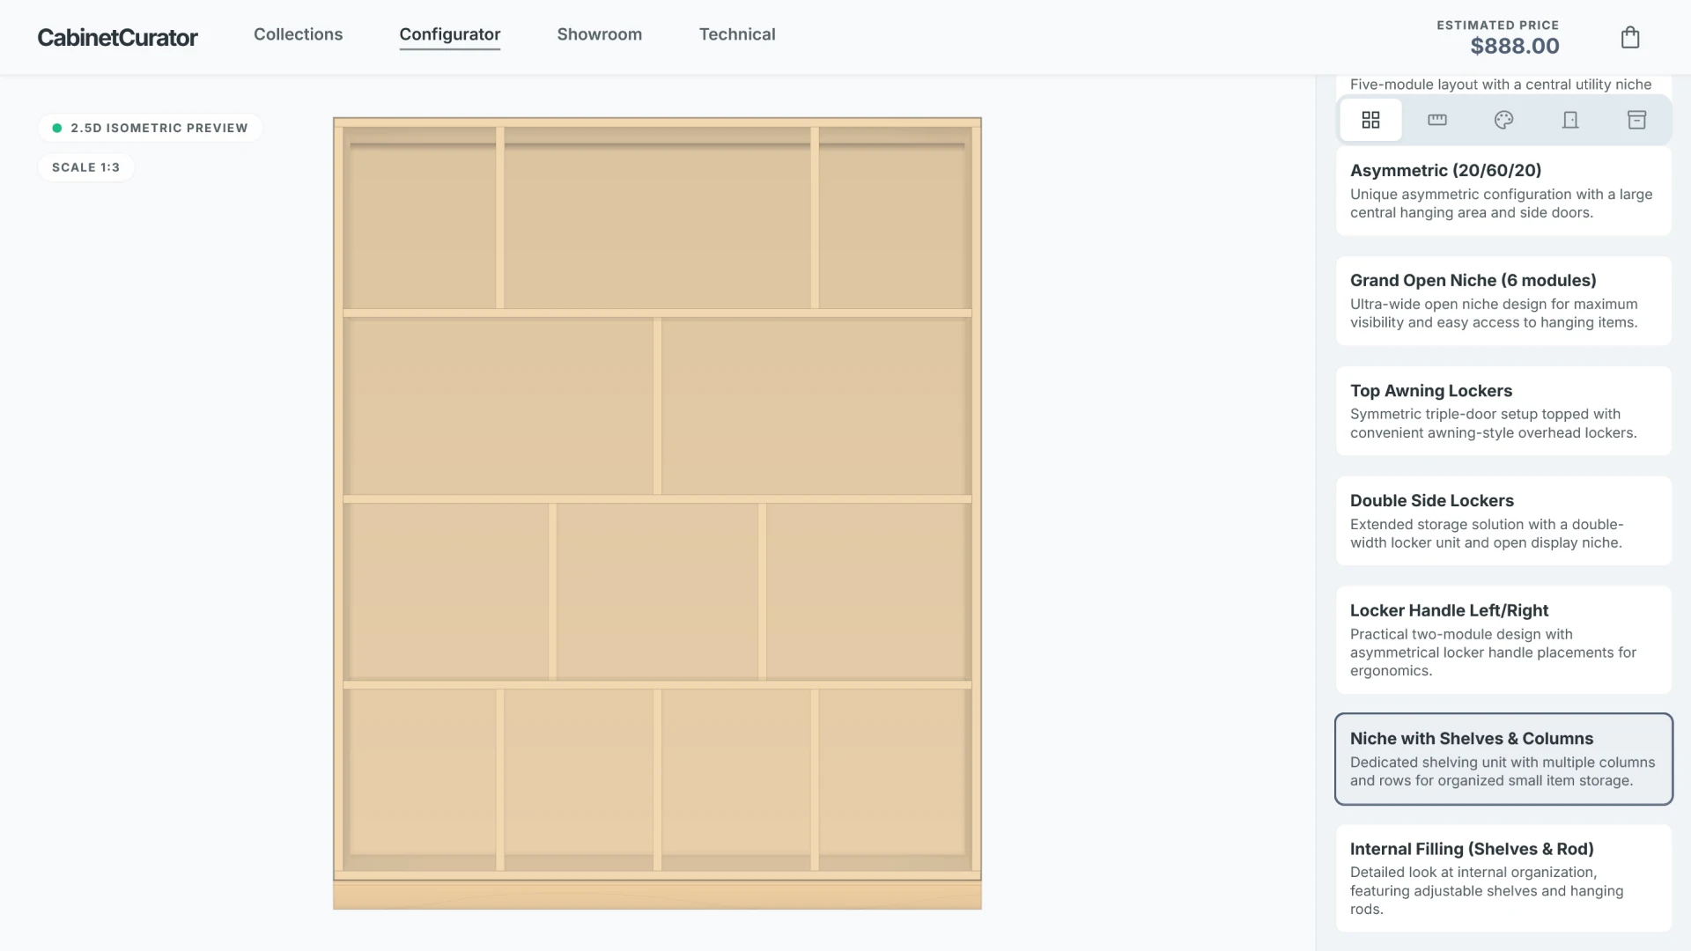Screen dimensions: 1691x951
Task: Pick the Double Side Lockers configuration
Action: point(1502,520)
